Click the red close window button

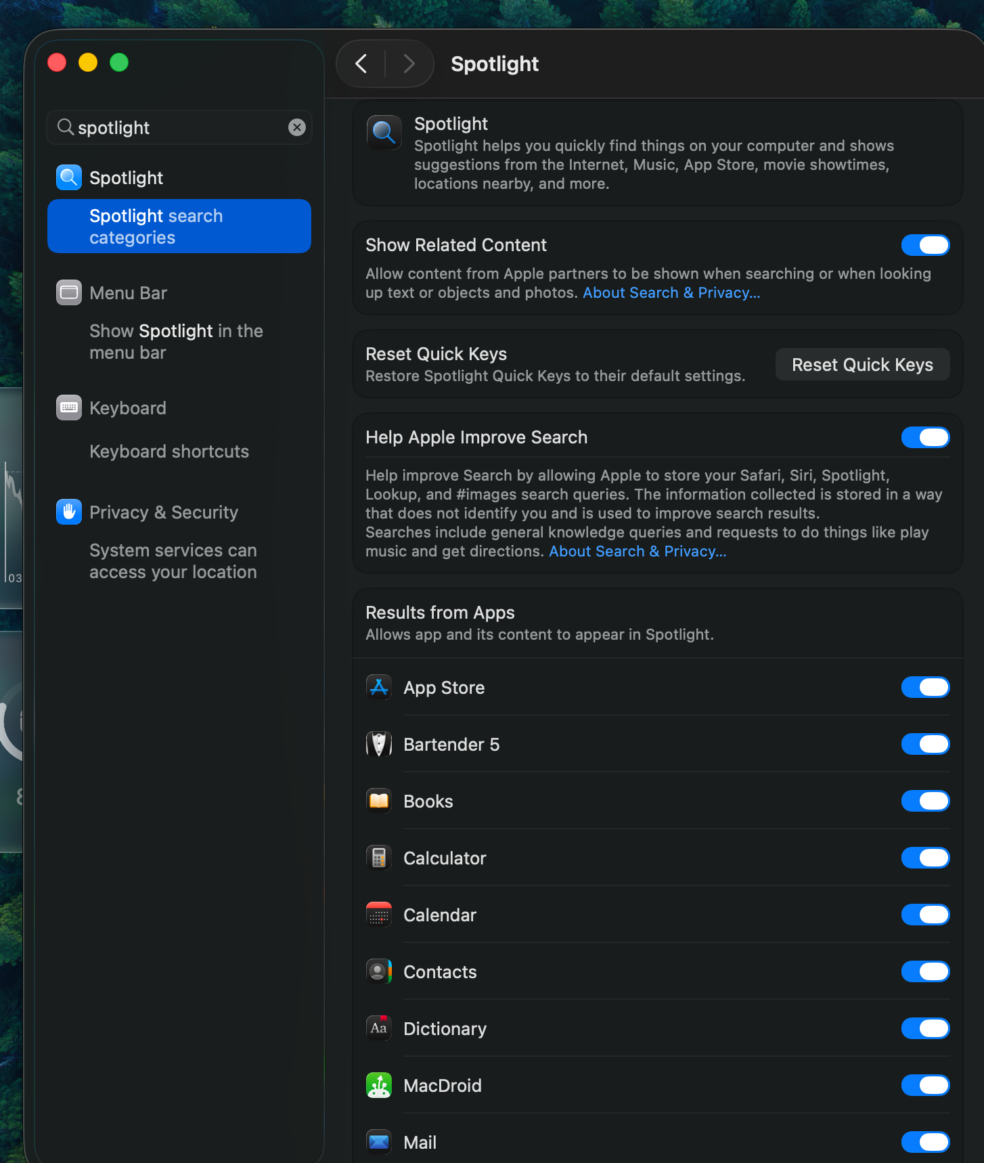point(57,62)
